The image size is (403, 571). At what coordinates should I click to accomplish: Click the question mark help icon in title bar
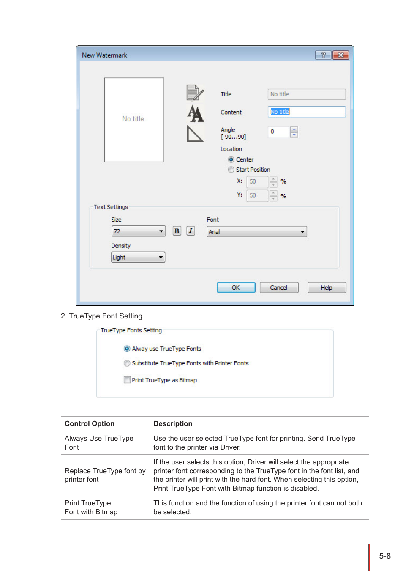click(x=323, y=55)
